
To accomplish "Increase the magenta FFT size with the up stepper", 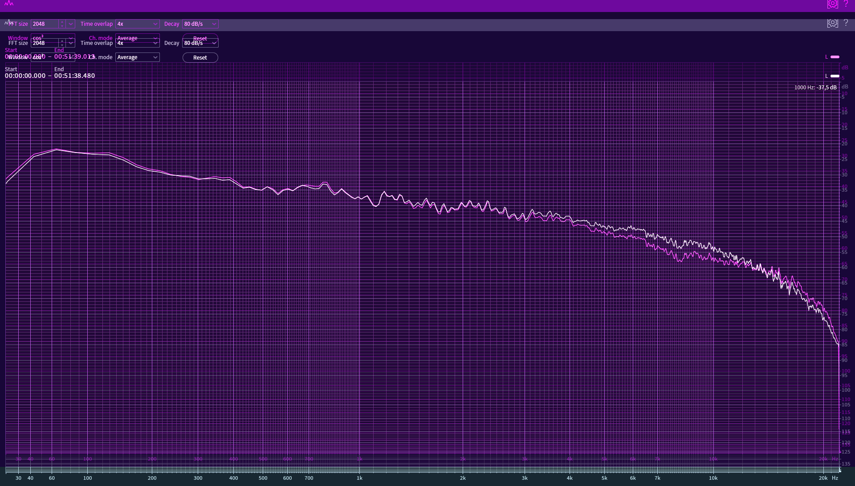I will click(62, 22).
